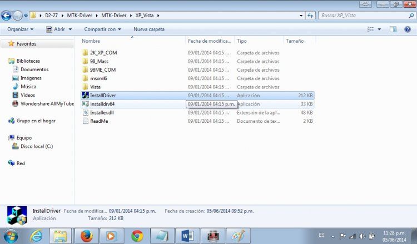Open Windows Explorer taskbar icon
417x244 pixels.
coord(61,236)
